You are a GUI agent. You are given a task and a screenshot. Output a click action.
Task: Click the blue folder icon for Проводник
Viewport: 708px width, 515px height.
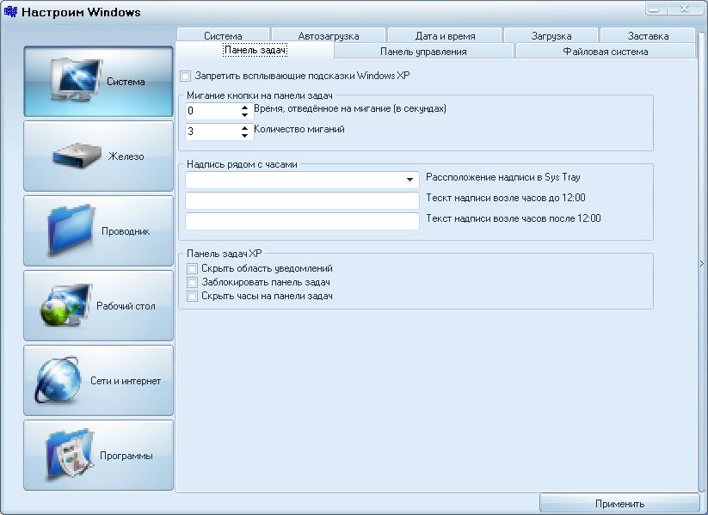pyautogui.click(x=71, y=230)
